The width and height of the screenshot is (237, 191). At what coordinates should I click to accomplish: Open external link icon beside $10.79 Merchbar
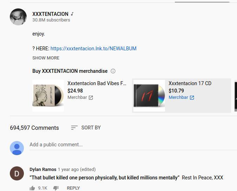point(192,97)
